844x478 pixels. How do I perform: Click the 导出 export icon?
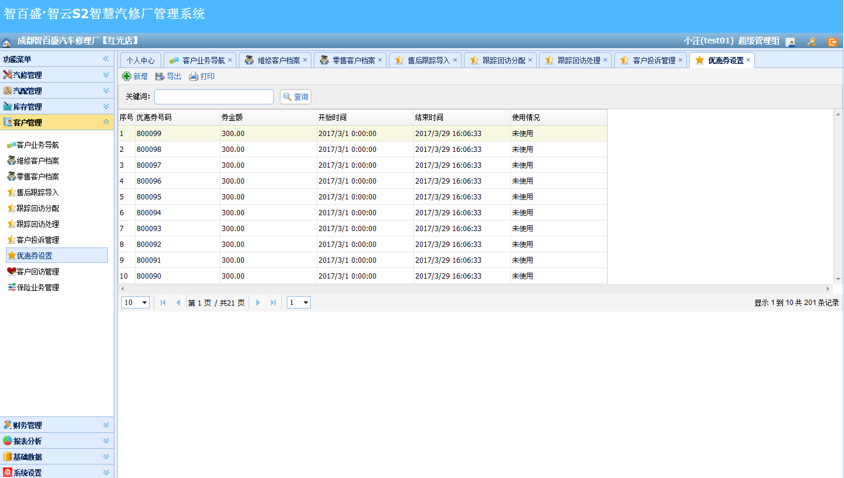pos(160,76)
